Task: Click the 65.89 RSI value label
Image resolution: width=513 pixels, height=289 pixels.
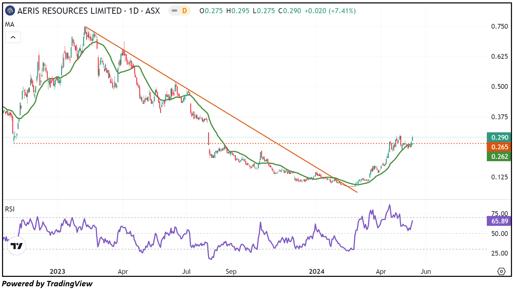Action: coord(499,221)
